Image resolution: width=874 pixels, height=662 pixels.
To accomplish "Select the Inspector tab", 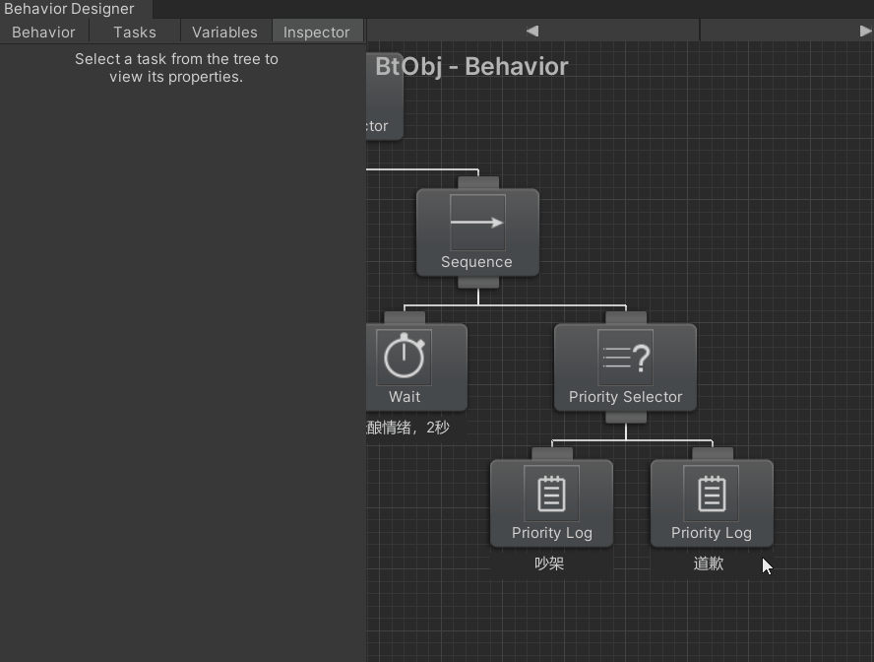I will pos(316,32).
